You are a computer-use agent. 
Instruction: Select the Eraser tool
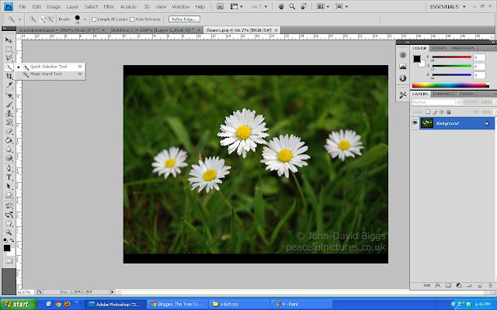pyautogui.click(x=9, y=130)
